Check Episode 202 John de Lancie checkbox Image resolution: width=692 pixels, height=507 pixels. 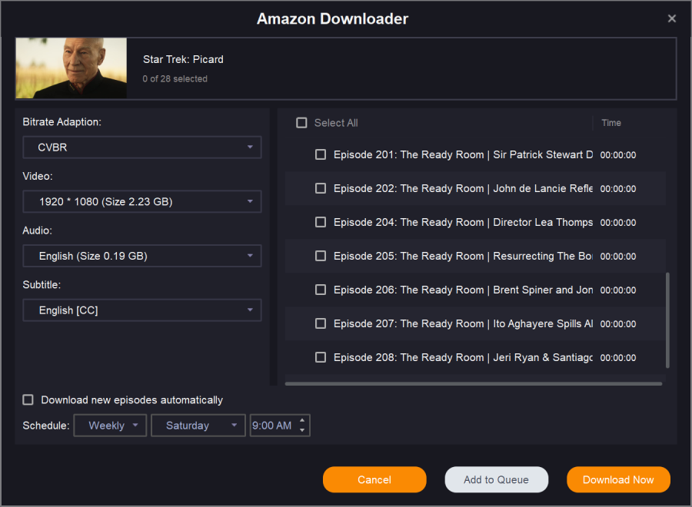(x=321, y=188)
